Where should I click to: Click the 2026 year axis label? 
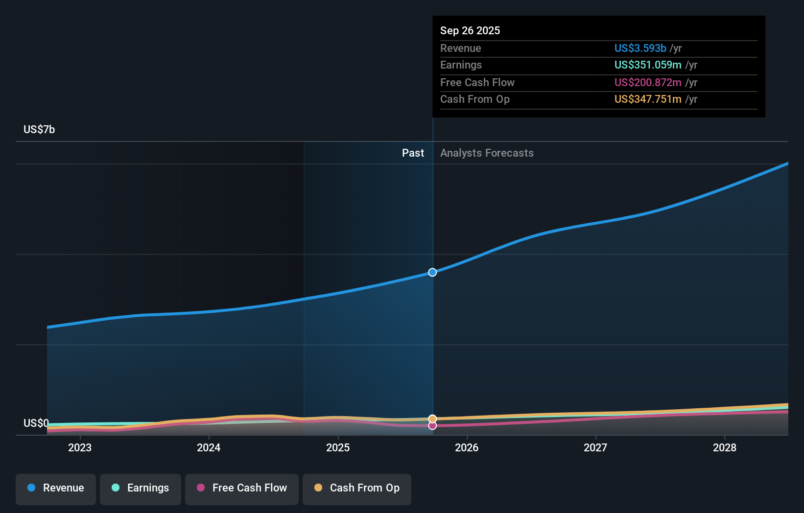(467, 447)
